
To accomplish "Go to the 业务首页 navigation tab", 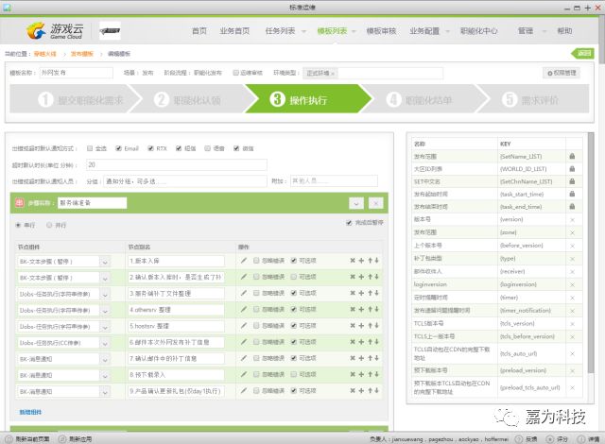I will tap(234, 31).
